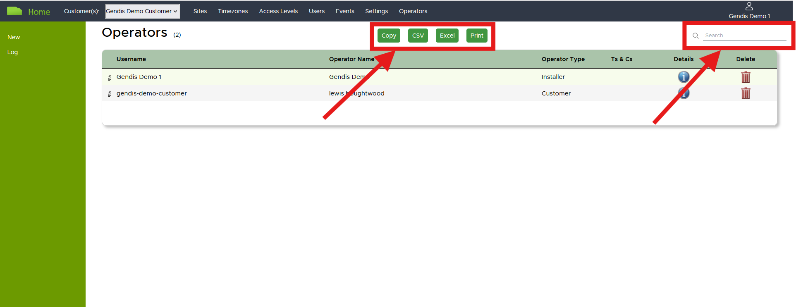Export the operators table as CSV
796x307 pixels.
[418, 36]
